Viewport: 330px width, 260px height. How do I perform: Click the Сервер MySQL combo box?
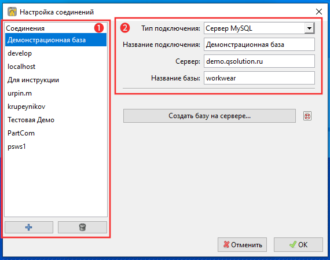[259, 28]
